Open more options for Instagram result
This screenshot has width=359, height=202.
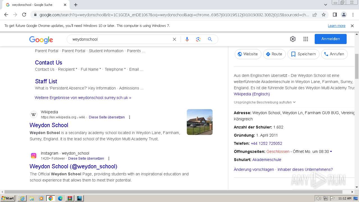pyautogui.click(x=109, y=159)
